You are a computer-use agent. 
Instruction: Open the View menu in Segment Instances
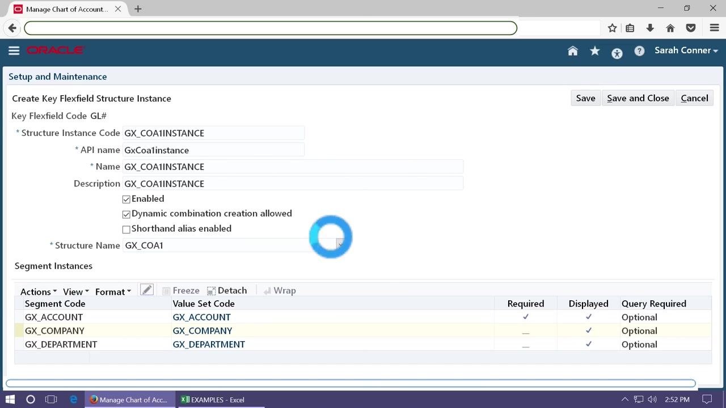(76, 291)
